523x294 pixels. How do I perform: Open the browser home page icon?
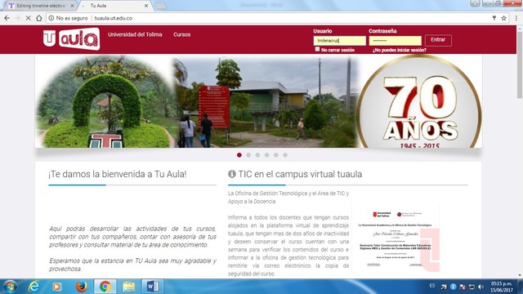[39, 18]
